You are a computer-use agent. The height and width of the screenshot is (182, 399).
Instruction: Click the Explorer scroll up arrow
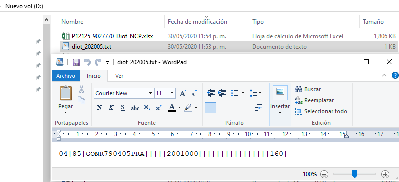tap(46, 20)
